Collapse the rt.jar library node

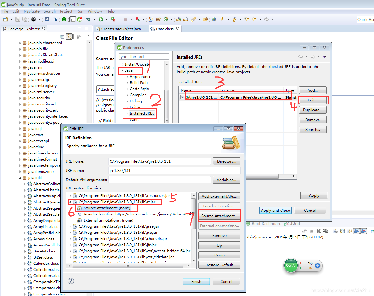70,202
